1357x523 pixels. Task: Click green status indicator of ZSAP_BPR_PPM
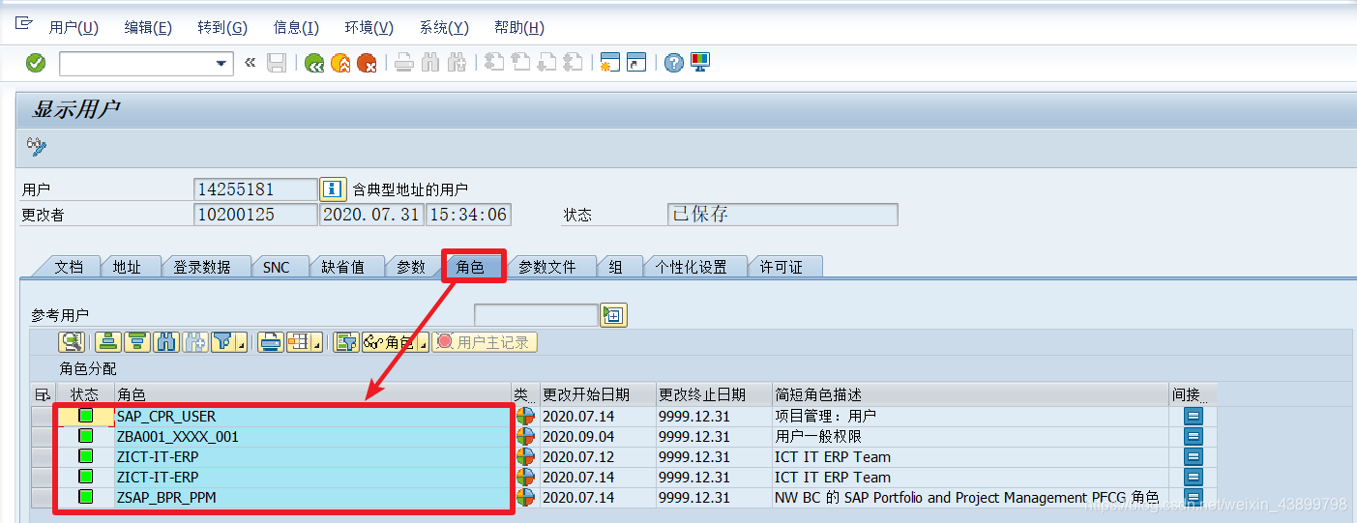point(86,497)
